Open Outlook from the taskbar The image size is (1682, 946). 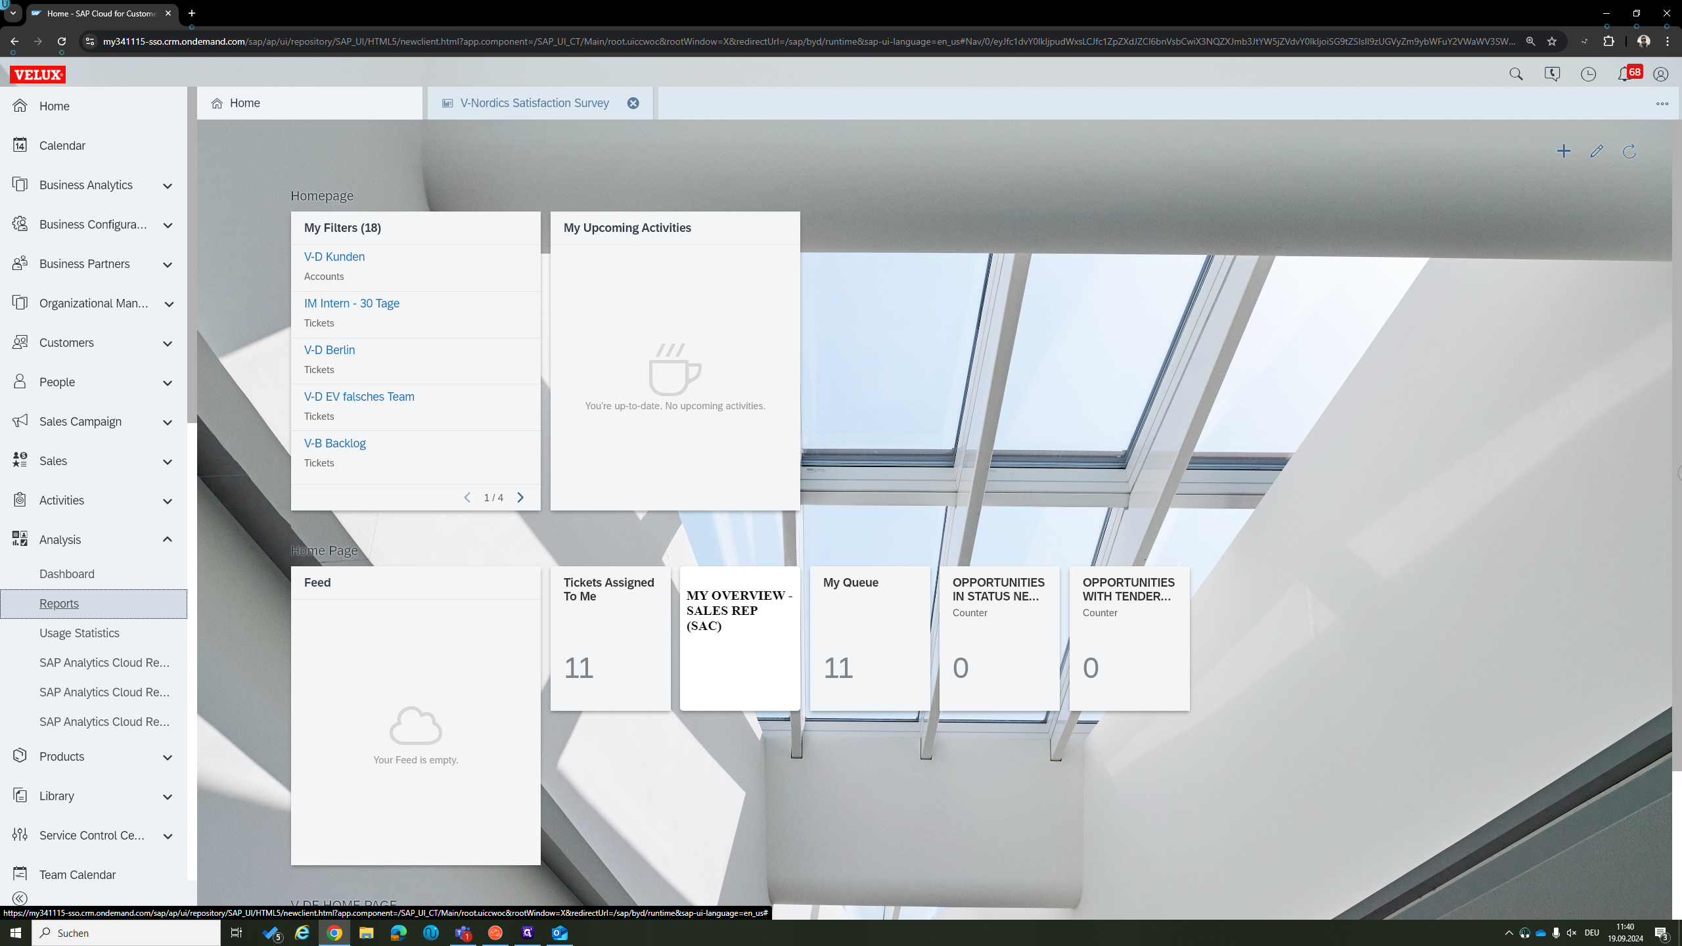click(x=560, y=933)
